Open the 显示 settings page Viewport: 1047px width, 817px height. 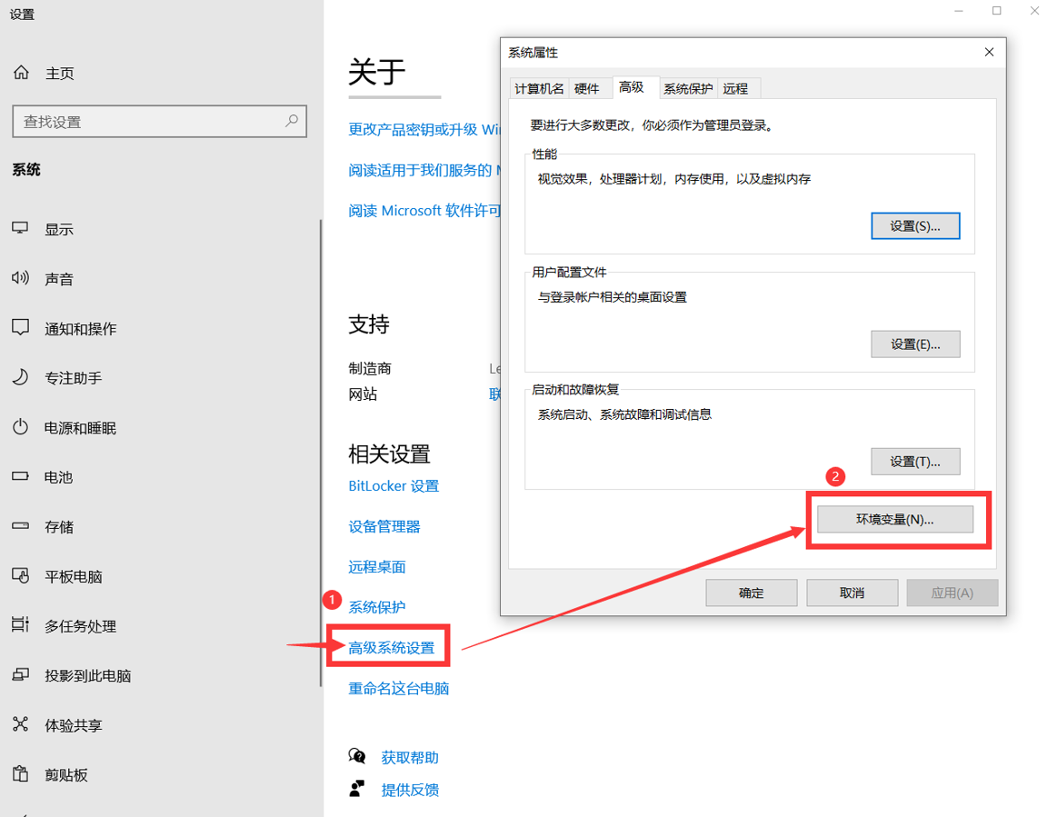tap(59, 230)
